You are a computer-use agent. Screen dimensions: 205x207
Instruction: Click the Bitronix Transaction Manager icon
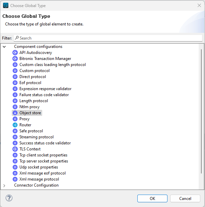click(x=15, y=59)
